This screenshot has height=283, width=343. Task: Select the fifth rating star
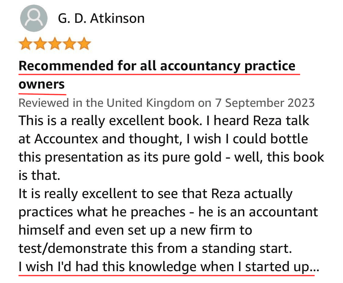click(84, 44)
